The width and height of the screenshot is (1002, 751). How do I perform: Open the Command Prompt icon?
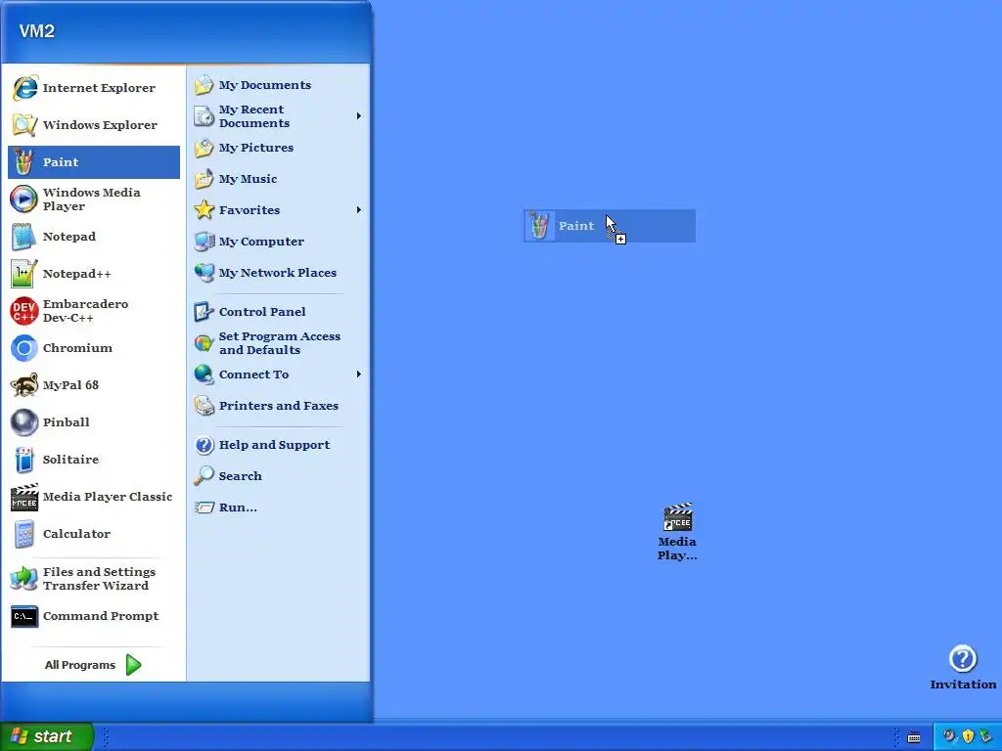[x=24, y=616]
